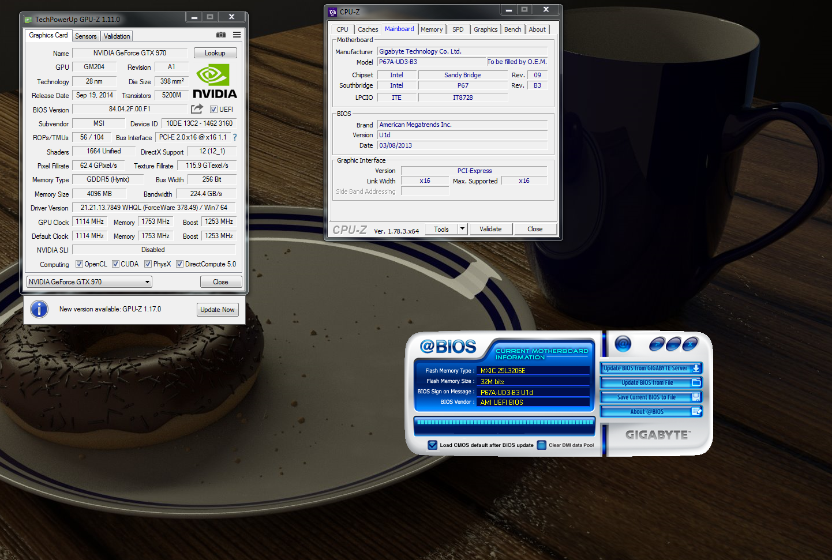Open the Bench tab in CPU-Z
The height and width of the screenshot is (560, 832).
pyautogui.click(x=513, y=29)
